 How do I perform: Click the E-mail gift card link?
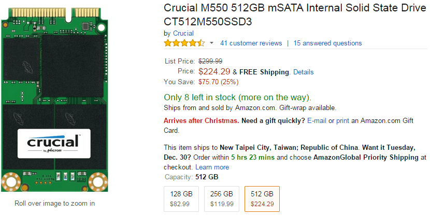click(317, 121)
